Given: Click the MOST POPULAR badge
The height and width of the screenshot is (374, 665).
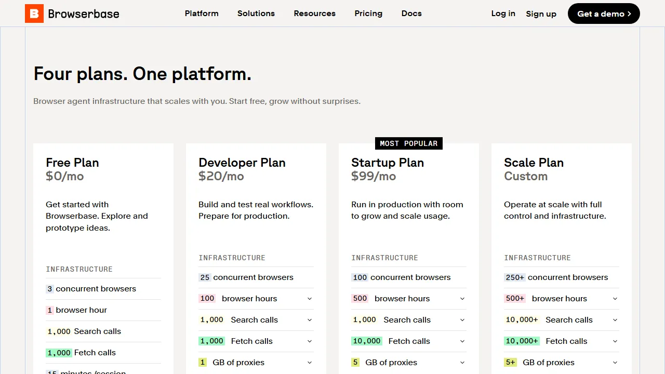Looking at the screenshot, I should coord(409,143).
